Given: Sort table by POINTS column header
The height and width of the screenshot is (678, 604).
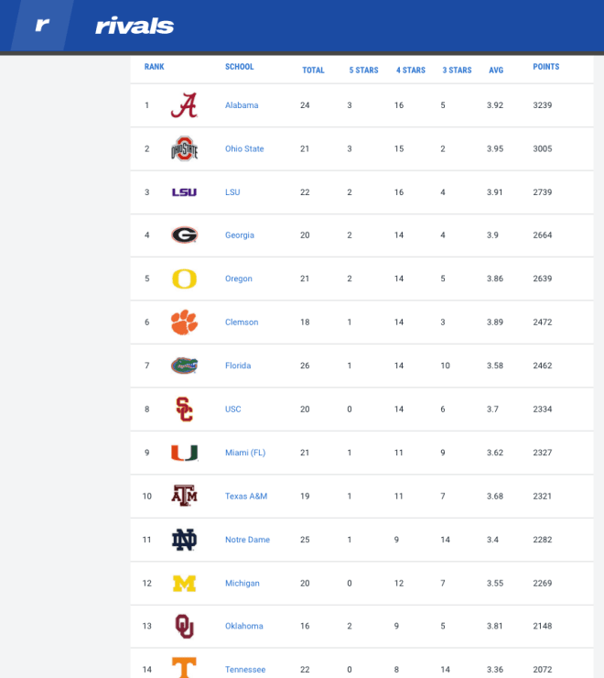Looking at the screenshot, I should pyautogui.click(x=545, y=67).
